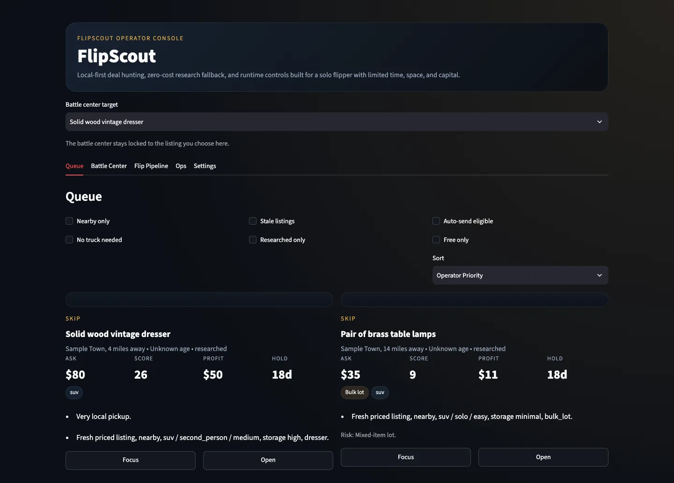This screenshot has height=483, width=674.
Task: Expand the Sort dropdown showing Operator Priority
Action: (x=520, y=275)
